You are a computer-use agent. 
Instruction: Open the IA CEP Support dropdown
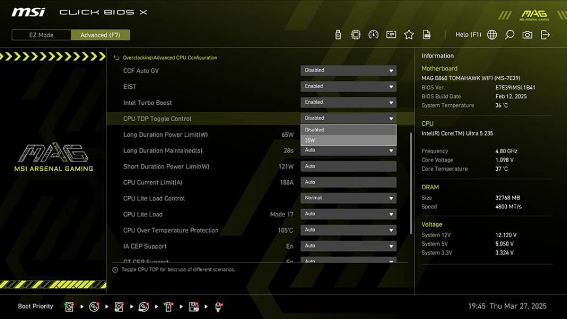click(x=348, y=246)
